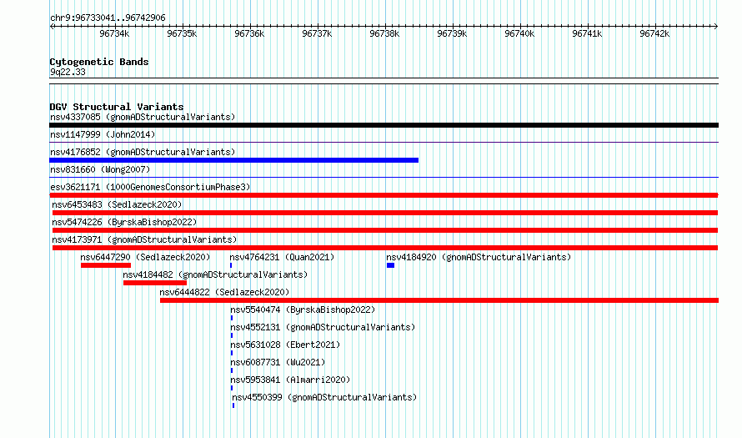Open variant nsv4173971 gnomAD label
Viewport: 742px width, 438px height.
pyautogui.click(x=144, y=239)
